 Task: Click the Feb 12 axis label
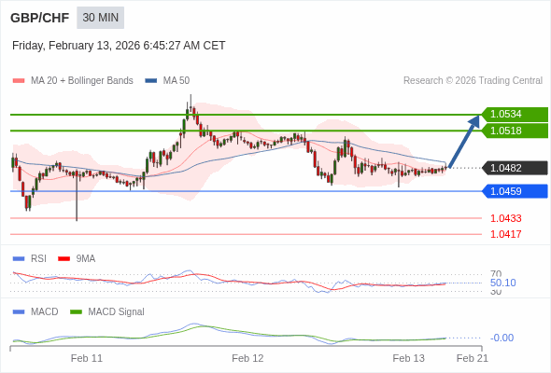247,358
